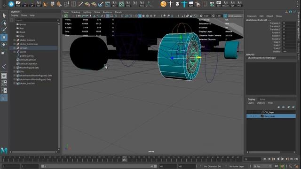The image size is (301, 169).
Task: Expand the MartinRigged:Sets node
Action: click(15, 68)
